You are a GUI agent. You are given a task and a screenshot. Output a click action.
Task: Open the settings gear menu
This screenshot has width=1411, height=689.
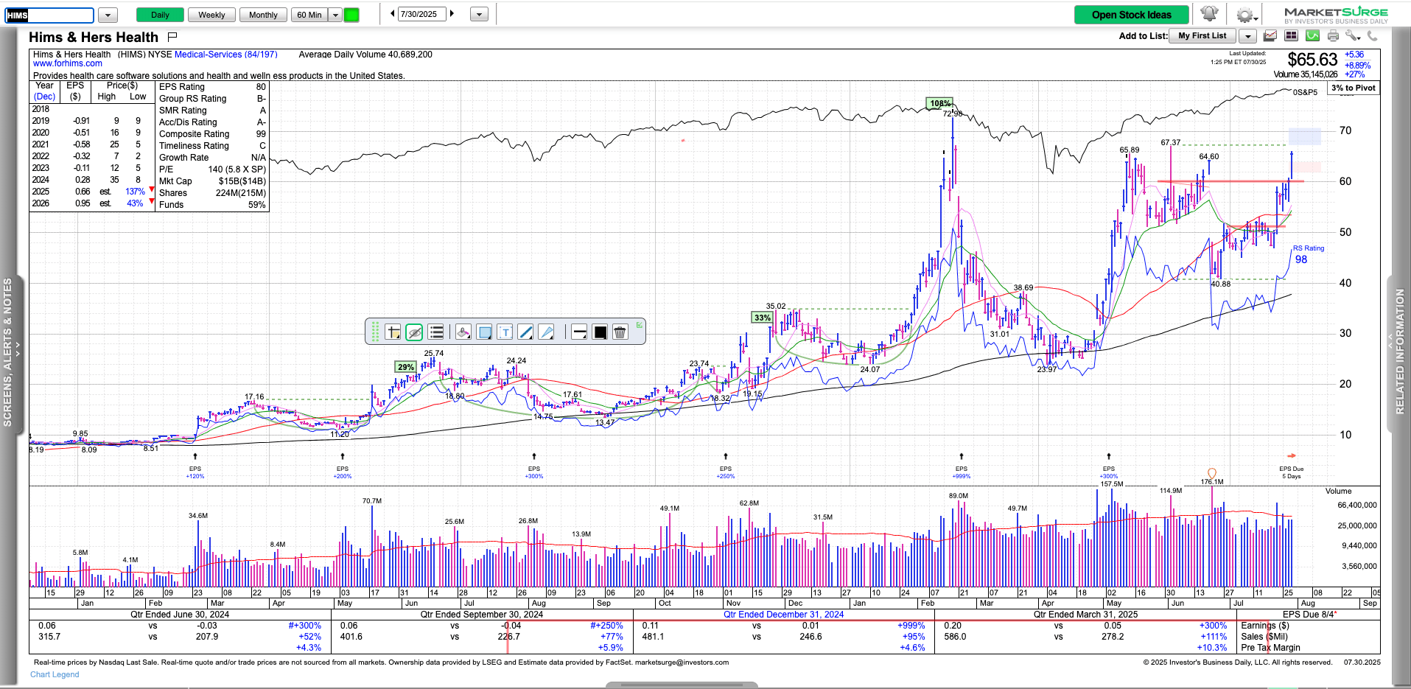(x=1244, y=15)
